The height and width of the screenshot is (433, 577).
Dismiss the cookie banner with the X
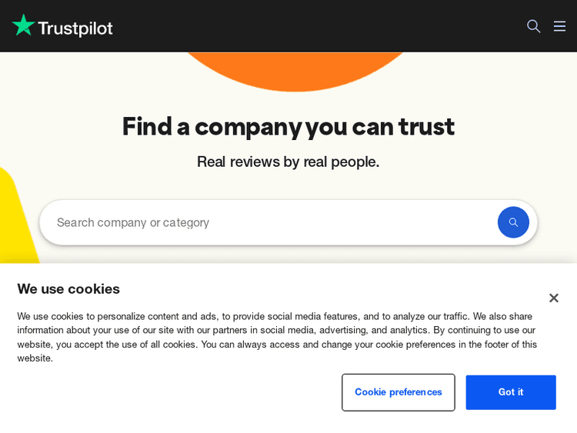[x=553, y=298]
